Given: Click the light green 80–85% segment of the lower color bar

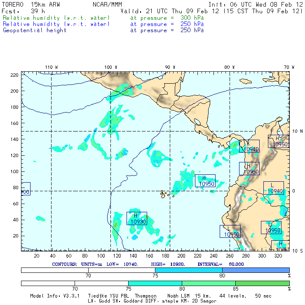Looking at the screenshot, I should pos(209,283).
